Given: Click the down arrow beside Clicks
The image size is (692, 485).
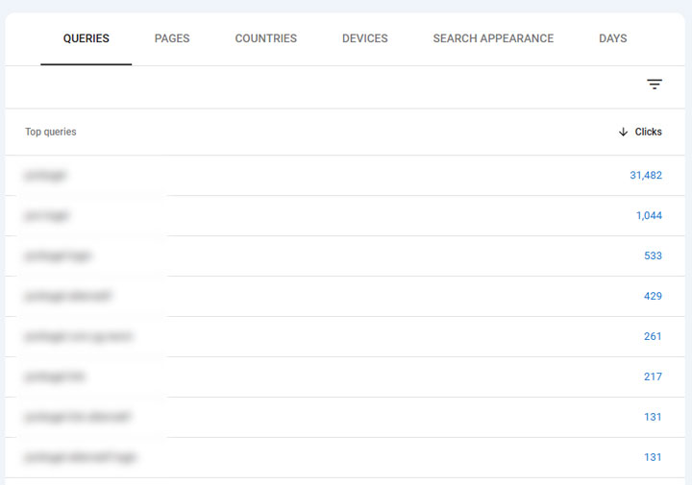Looking at the screenshot, I should coord(623,132).
